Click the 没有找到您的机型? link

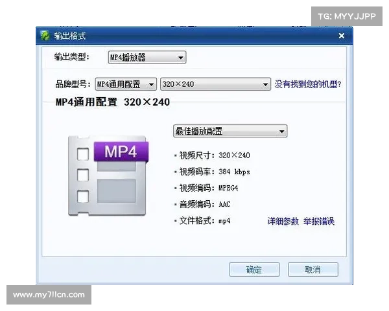pos(307,84)
